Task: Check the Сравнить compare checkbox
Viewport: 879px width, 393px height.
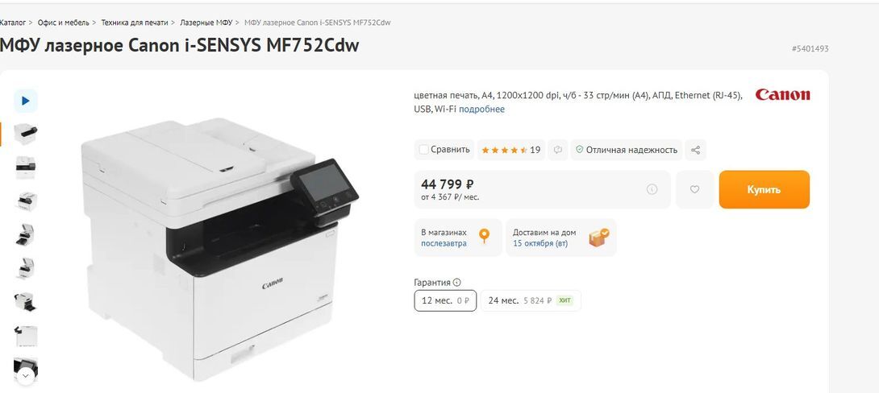Action: click(423, 150)
